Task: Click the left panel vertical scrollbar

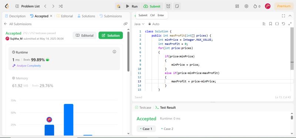Action: point(128,51)
